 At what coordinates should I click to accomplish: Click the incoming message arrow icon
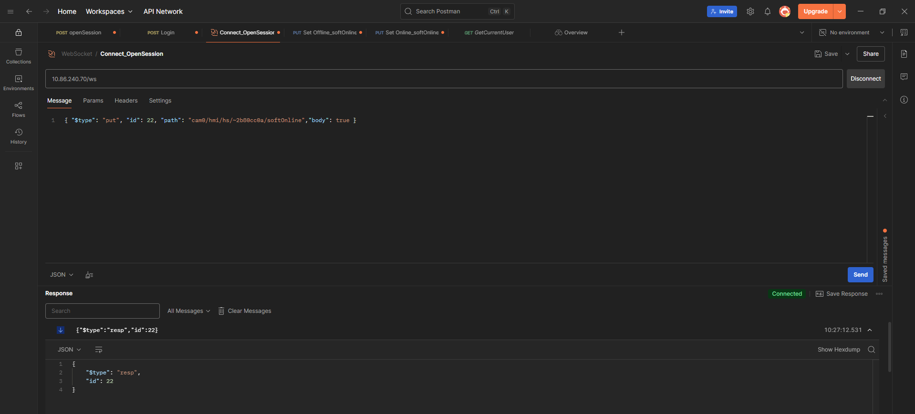(x=61, y=330)
